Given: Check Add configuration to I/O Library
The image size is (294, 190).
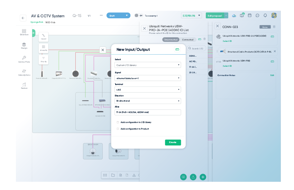Looking at the screenshot, I should click(118, 122).
